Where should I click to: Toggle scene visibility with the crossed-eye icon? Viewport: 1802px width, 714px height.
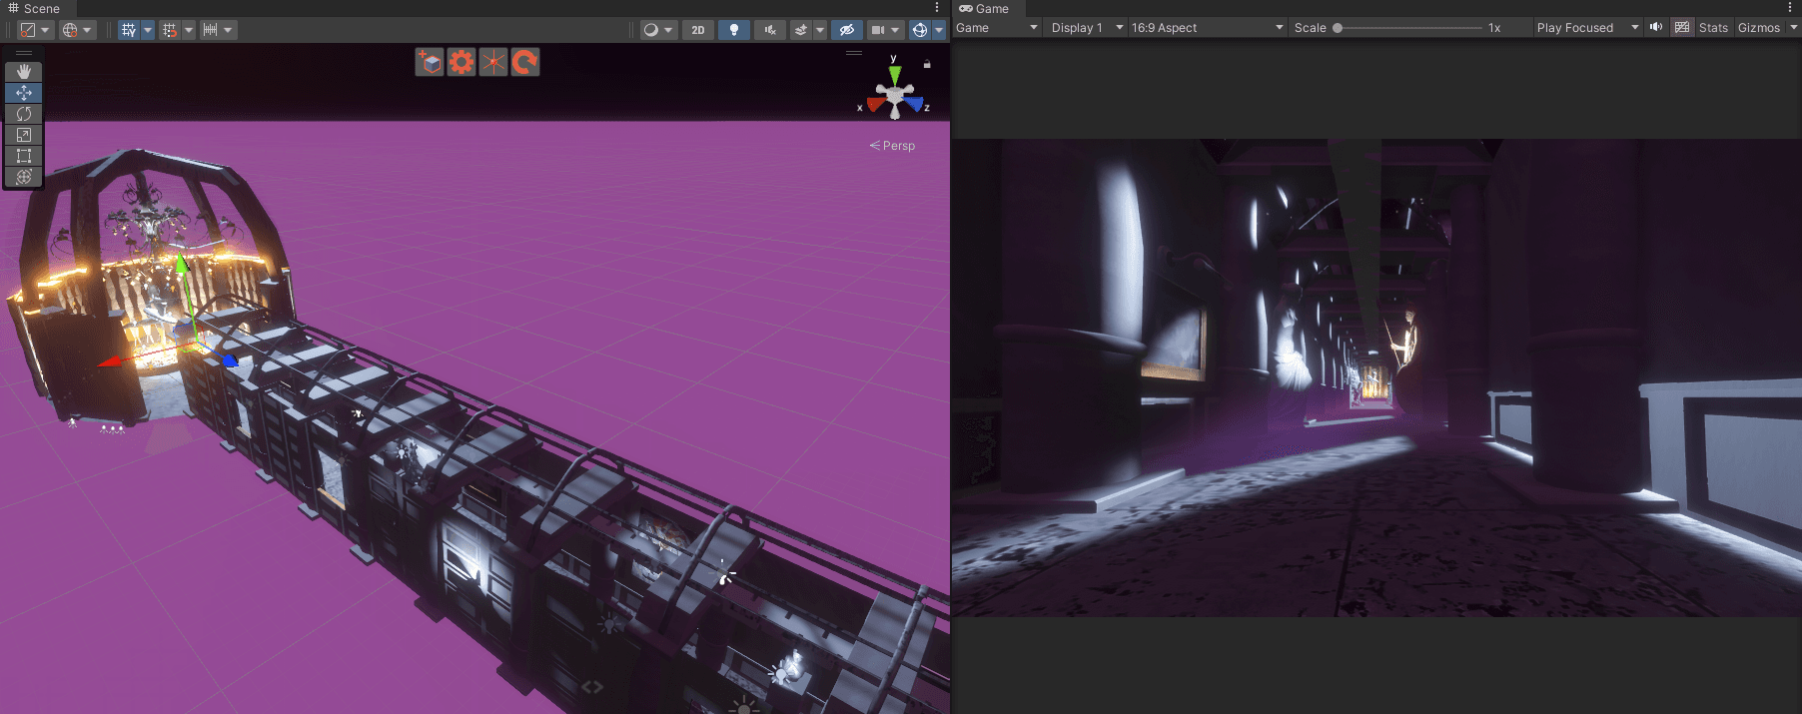(846, 30)
